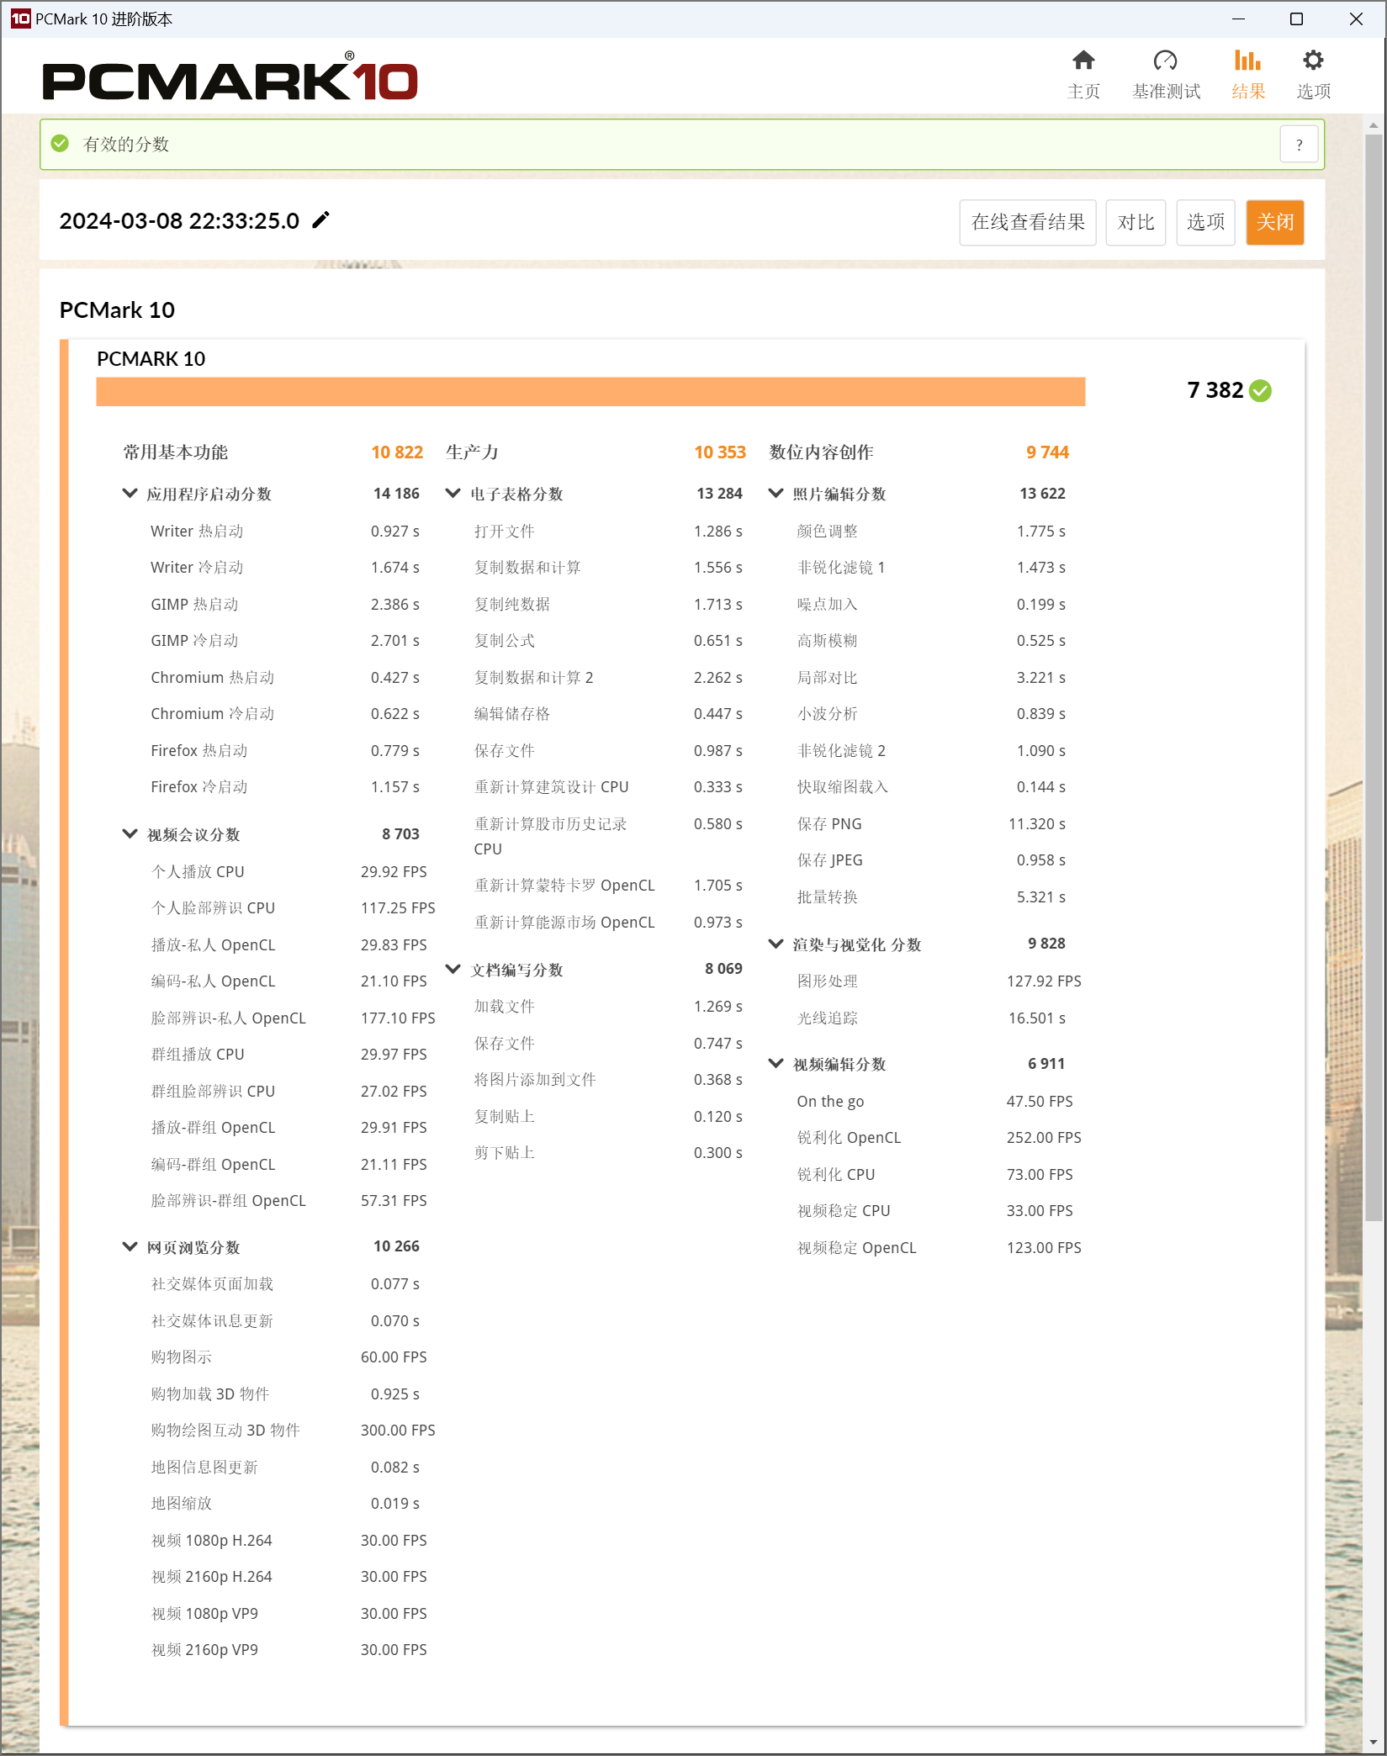Click the PCMark 10 title bar app icon
The image size is (1387, 1756).
click(x=20, y=19)
